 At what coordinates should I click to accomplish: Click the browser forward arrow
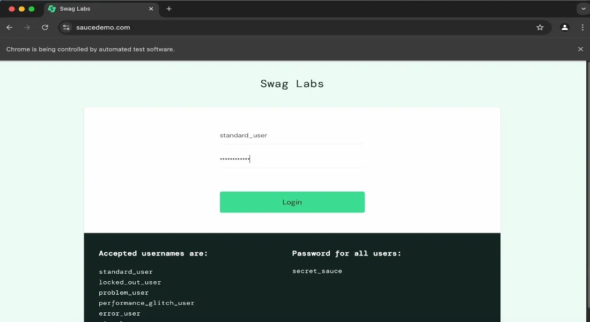[x=27, y=27]
